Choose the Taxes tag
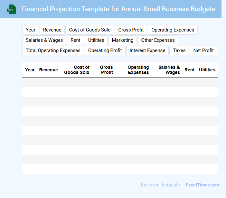The height and width of the screenshot is (198, 226). [x=179, y=50]
